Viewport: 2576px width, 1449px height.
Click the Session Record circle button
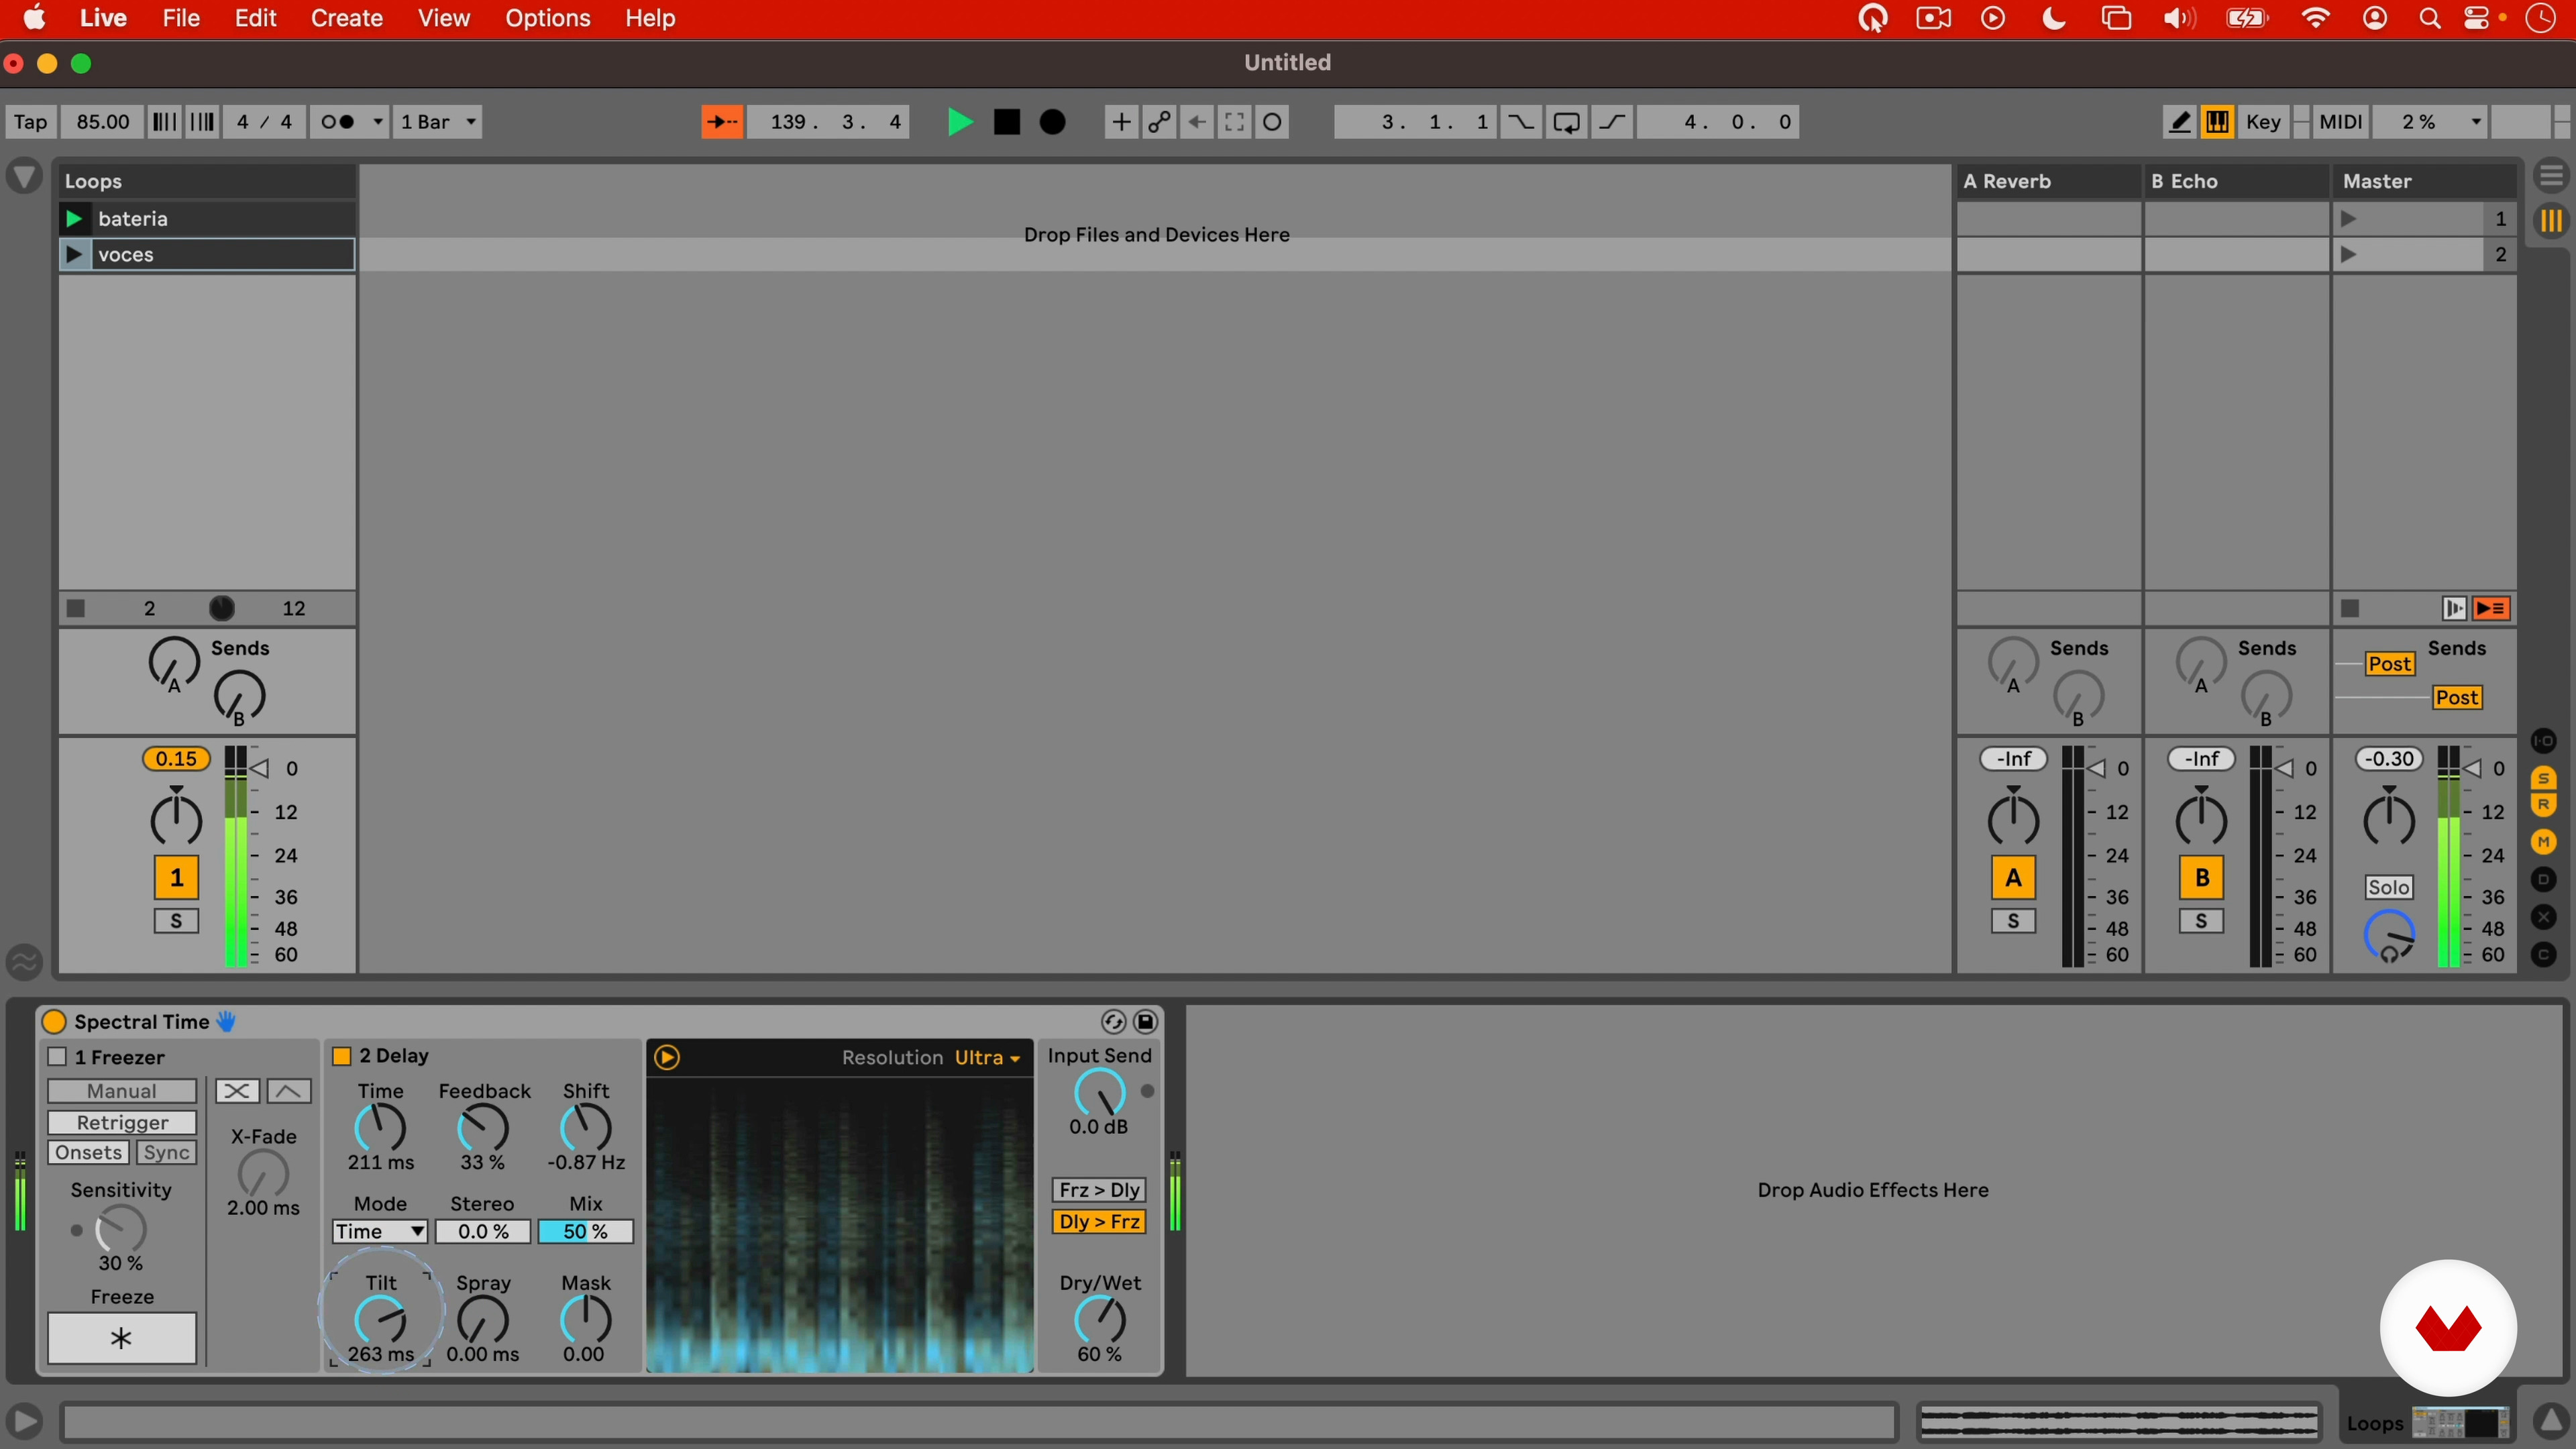pos(1273,122)
